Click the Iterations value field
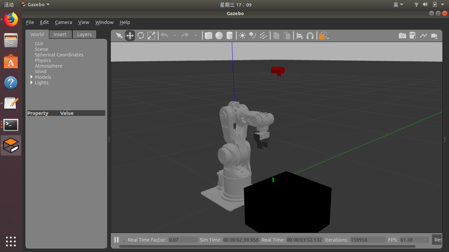The width and height of the screenshot is (449, 252). coord(368,240)
